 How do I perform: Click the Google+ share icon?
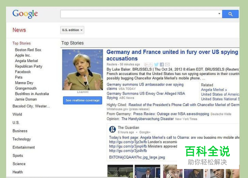[x=148, y=65]
